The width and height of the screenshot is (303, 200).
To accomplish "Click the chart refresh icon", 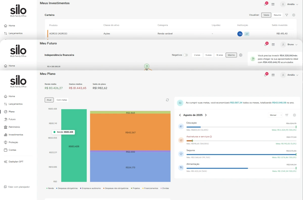I will (x=167, y=100).
